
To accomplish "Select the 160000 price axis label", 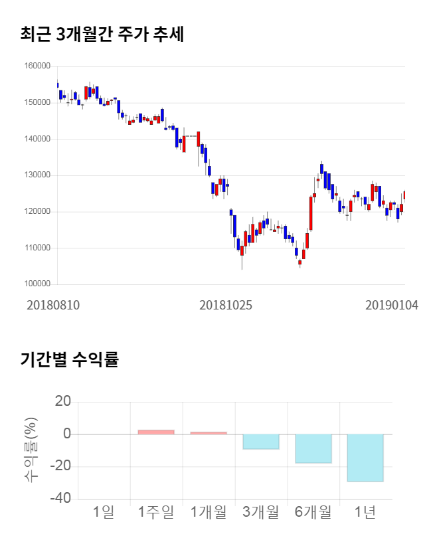I will 37,66.
